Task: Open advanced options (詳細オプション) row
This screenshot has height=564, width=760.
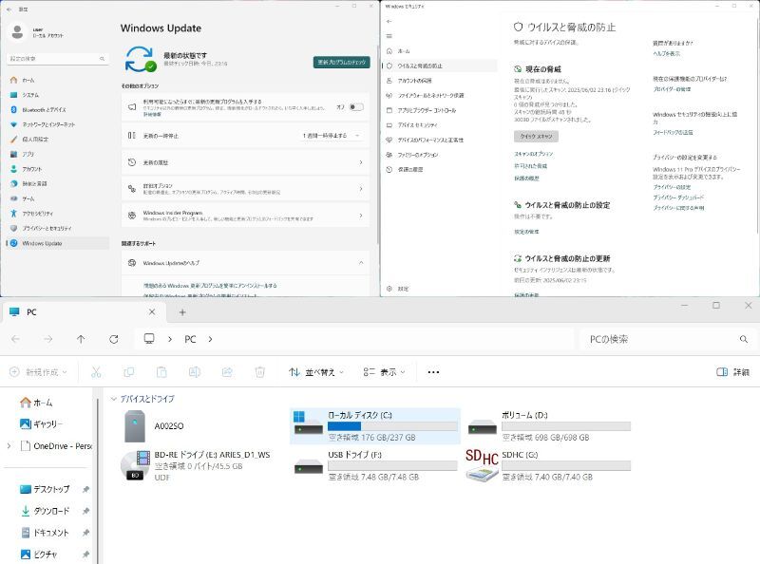Action: pyautogui.click(x=245, y=189)
